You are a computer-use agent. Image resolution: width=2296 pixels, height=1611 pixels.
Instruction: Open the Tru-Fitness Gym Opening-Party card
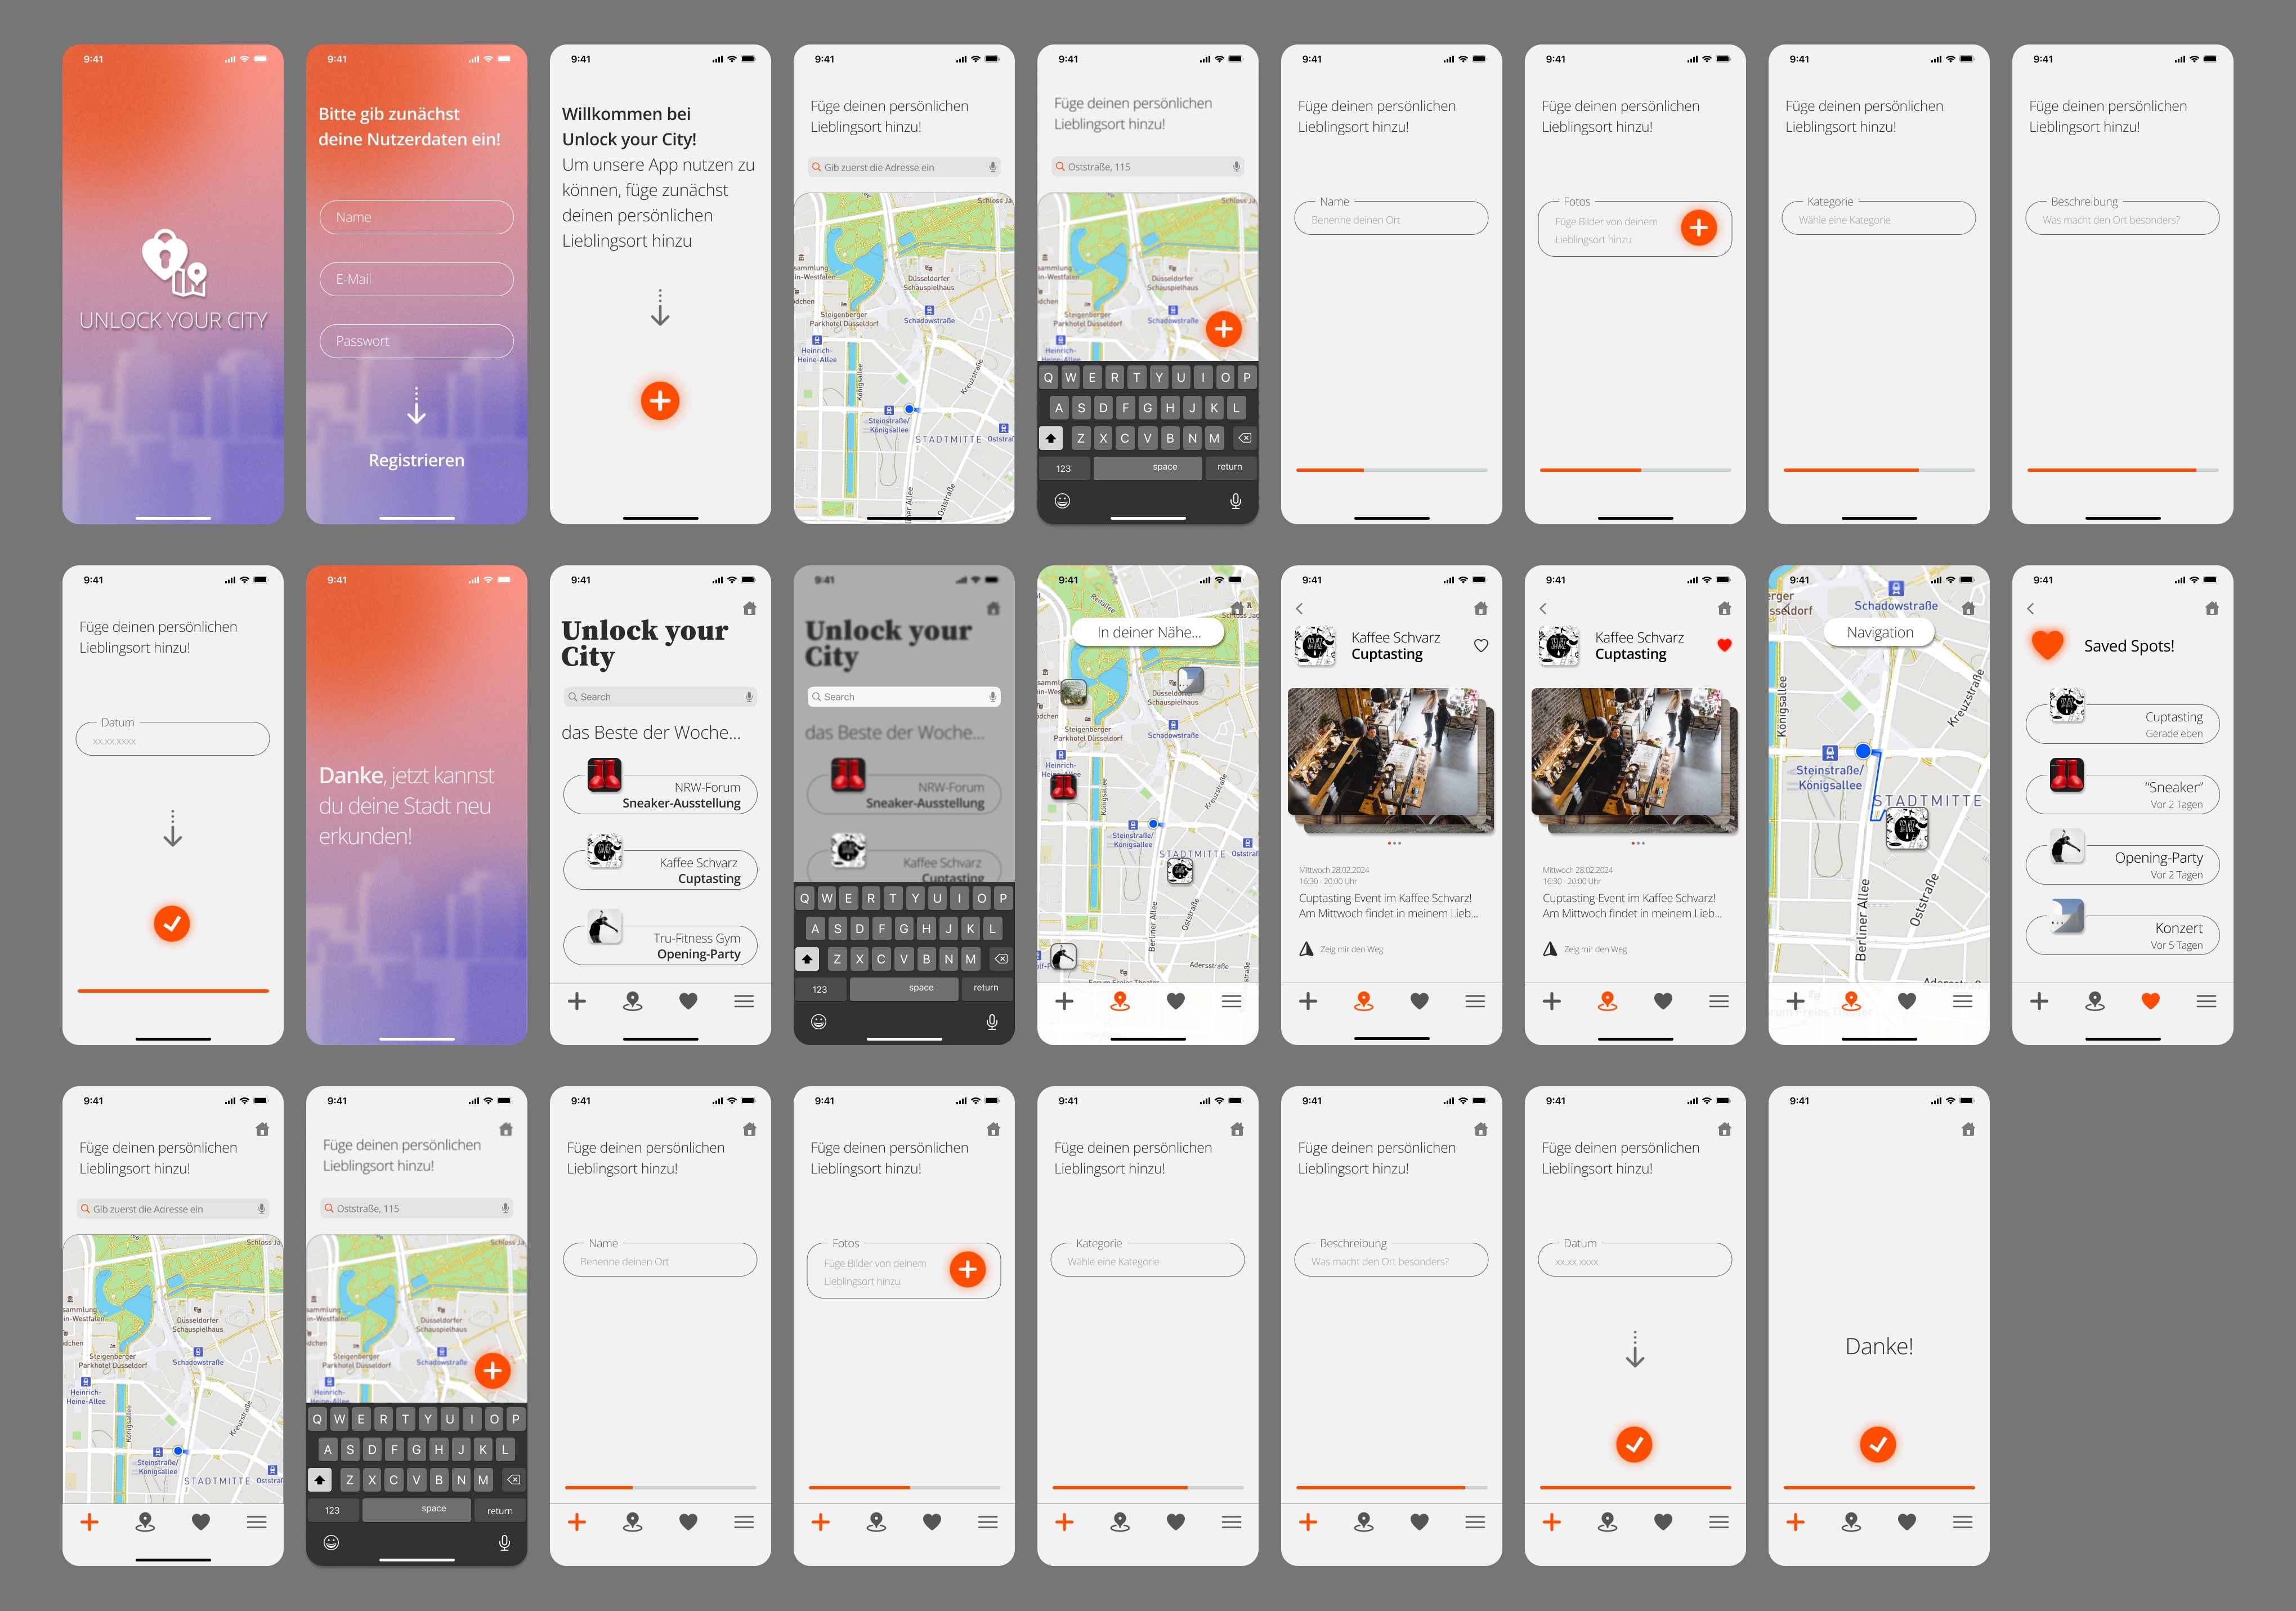pyautogui.click(x=660, y=945)
